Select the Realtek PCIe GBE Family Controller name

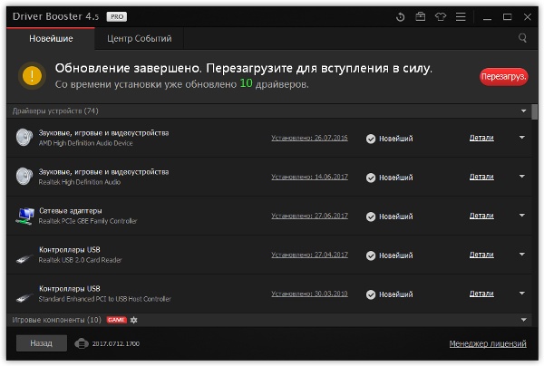tap(88, 221)
